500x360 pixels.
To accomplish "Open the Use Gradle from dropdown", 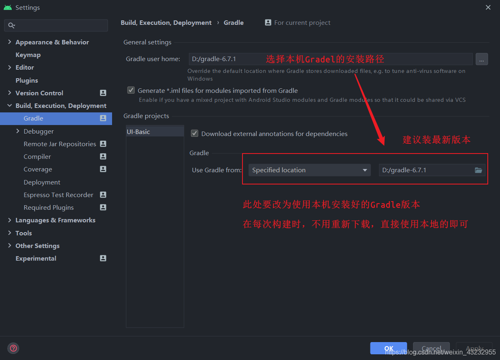I will coord(309,170).
